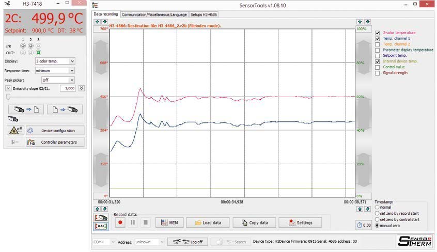The height and width of the screenshot is (252, 437).
Task: Open the COM4 port dropdown
Action: coord(104,242)
